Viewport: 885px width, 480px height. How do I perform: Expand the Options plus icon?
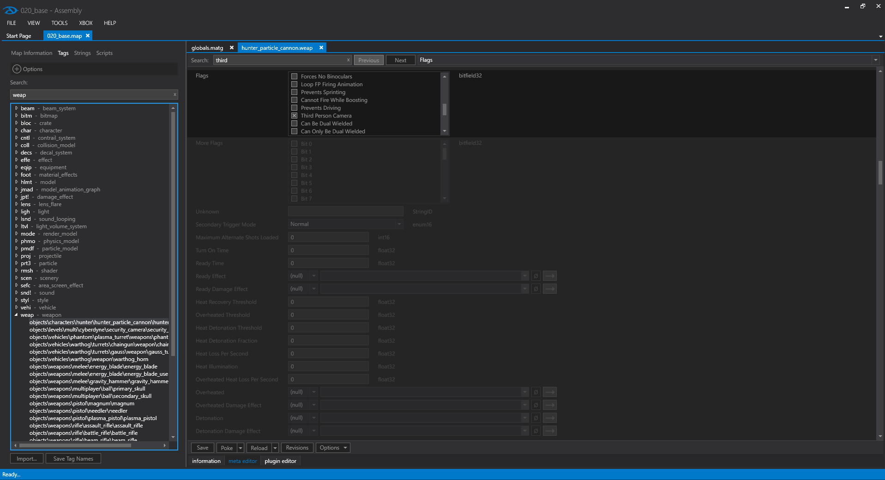(17, 69)
